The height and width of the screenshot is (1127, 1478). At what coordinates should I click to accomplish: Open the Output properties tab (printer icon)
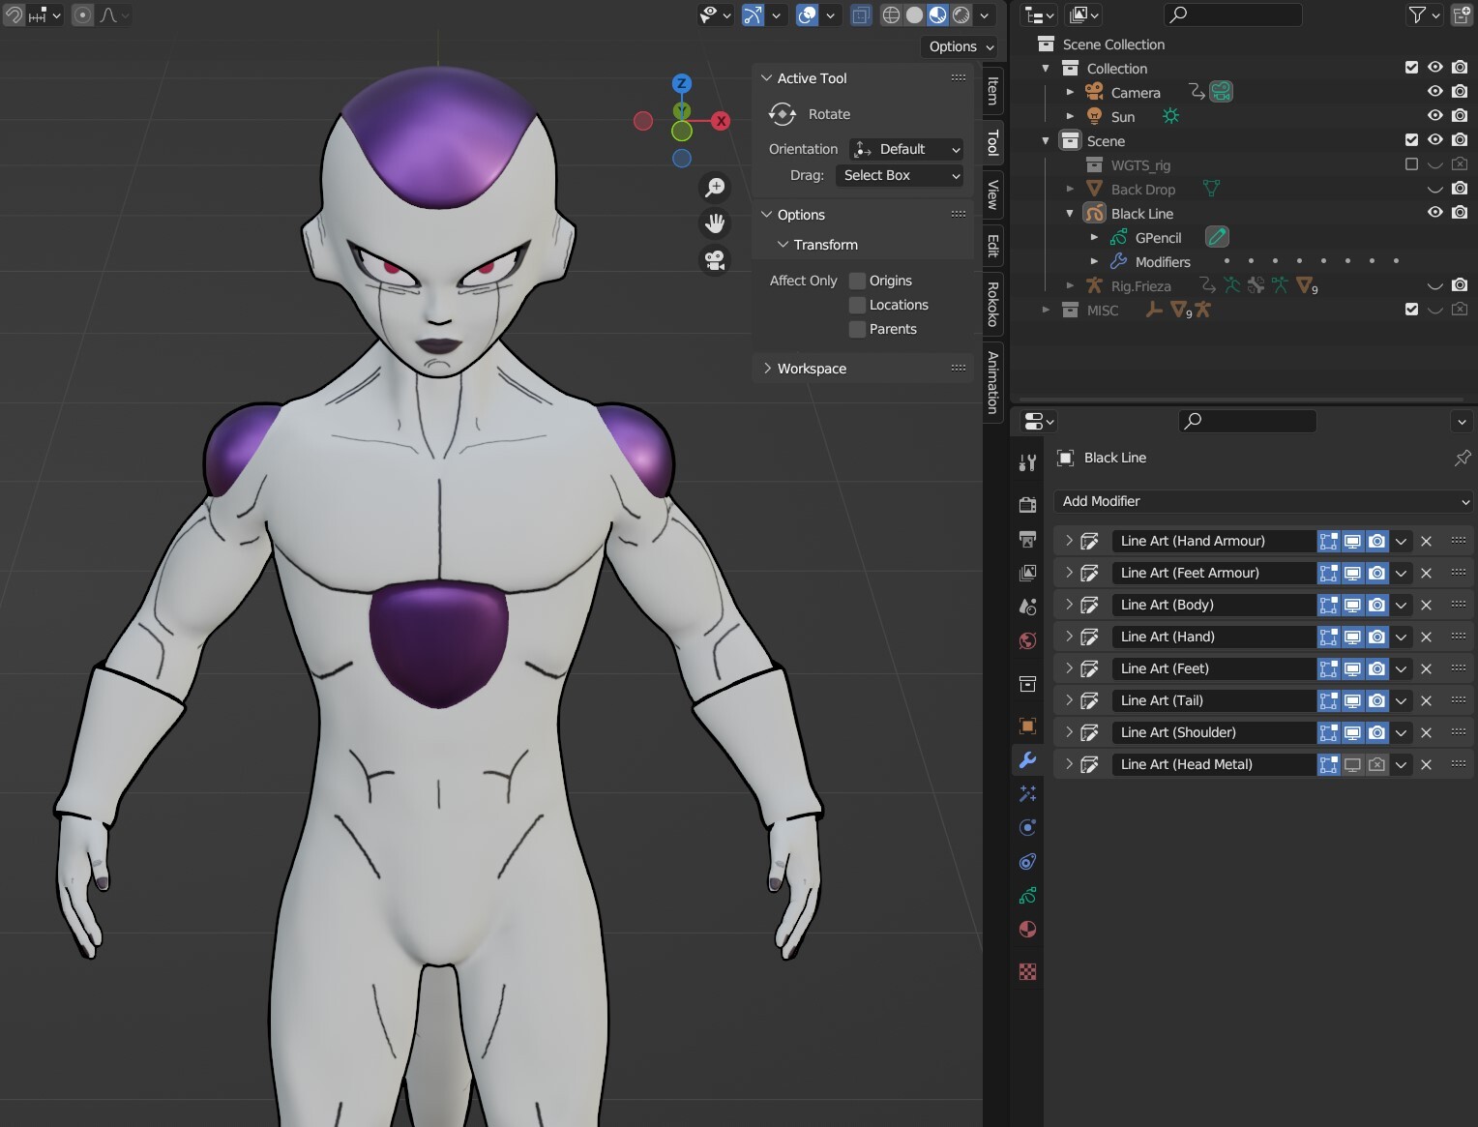[1027, 539]
